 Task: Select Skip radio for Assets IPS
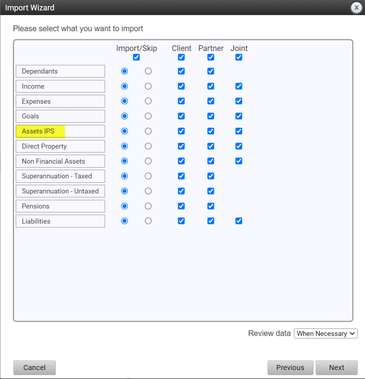click(x=148, y=131)
